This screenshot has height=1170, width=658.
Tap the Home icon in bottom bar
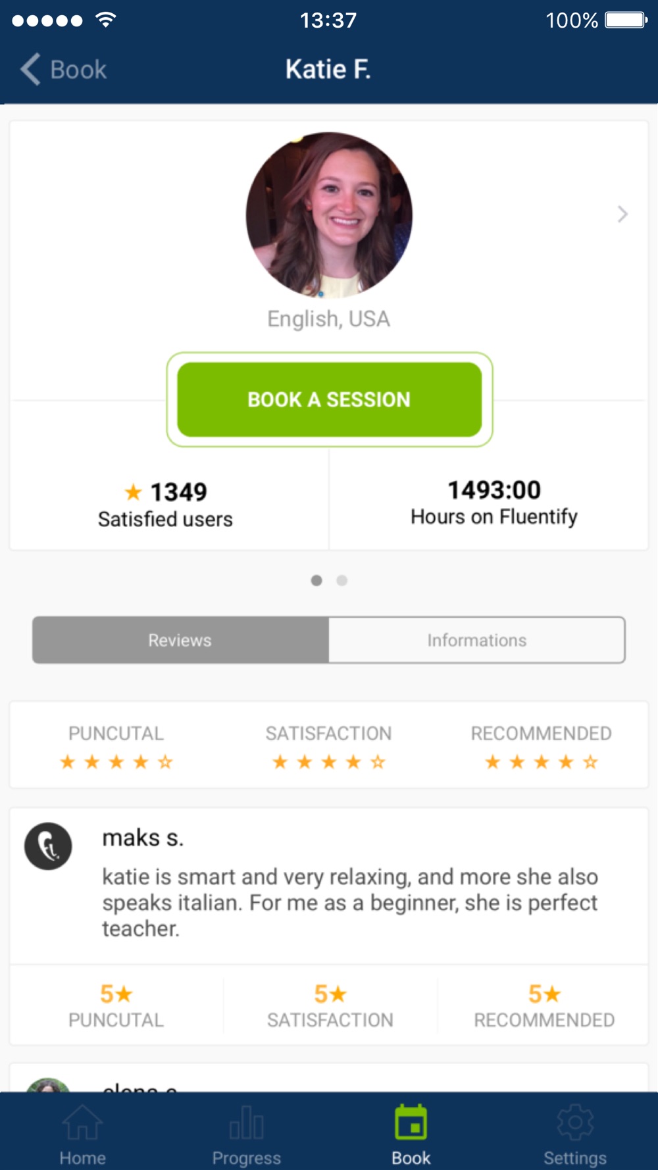point(82,1123)
